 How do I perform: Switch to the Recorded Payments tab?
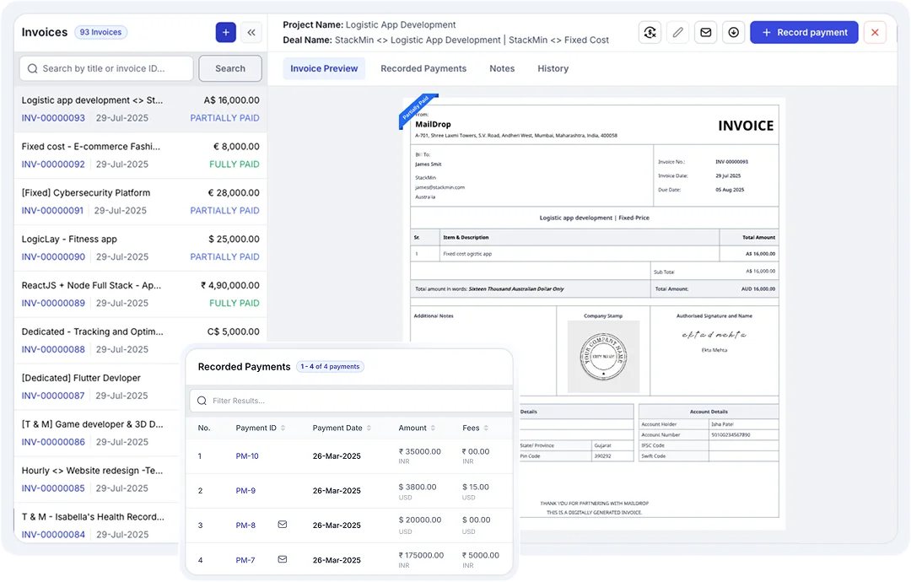click(423, 68)
